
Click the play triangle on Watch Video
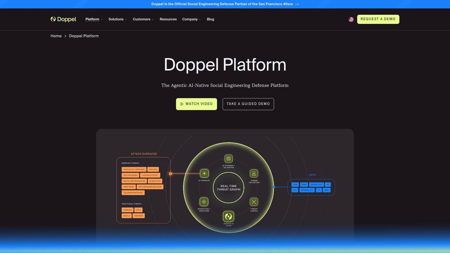182,104
